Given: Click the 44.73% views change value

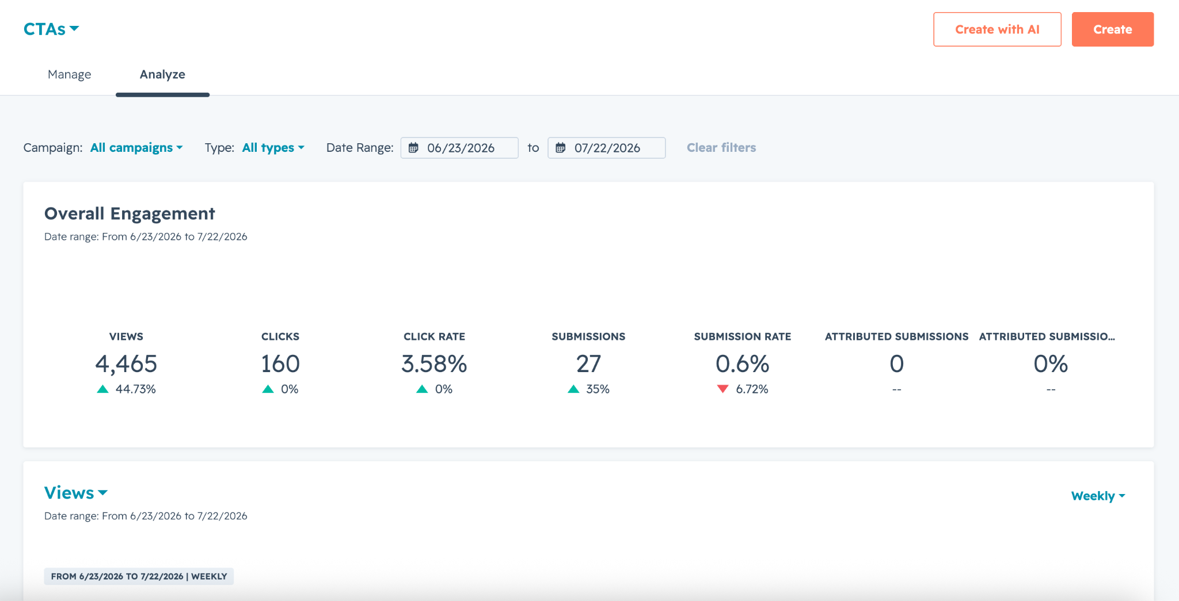Looking at the screenshot, I should point(136,389).
